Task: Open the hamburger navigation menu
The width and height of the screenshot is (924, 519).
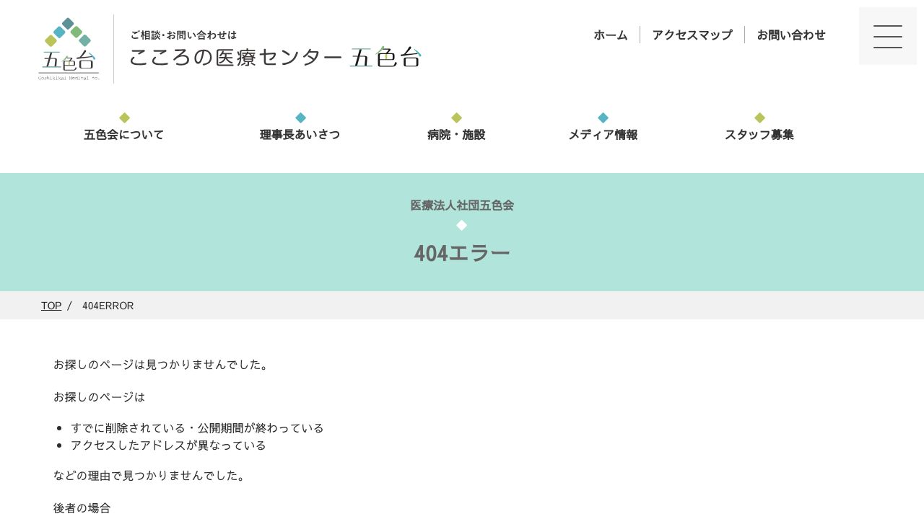Action: [x=887, y=35]
